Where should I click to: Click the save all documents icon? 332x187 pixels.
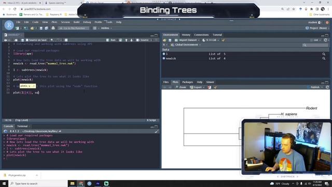[46, 28]
